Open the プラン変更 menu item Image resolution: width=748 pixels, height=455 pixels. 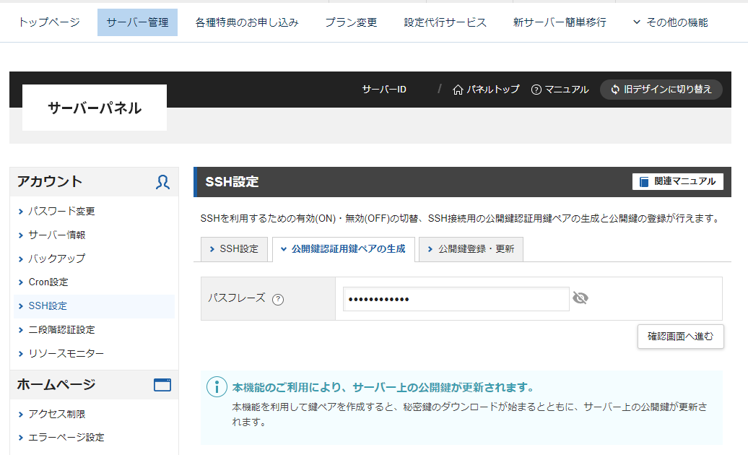350,22
